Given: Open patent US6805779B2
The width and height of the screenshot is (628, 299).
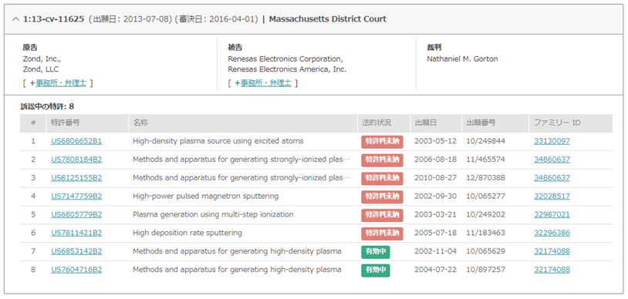Looking at the screenshot, I should point(76,214).
